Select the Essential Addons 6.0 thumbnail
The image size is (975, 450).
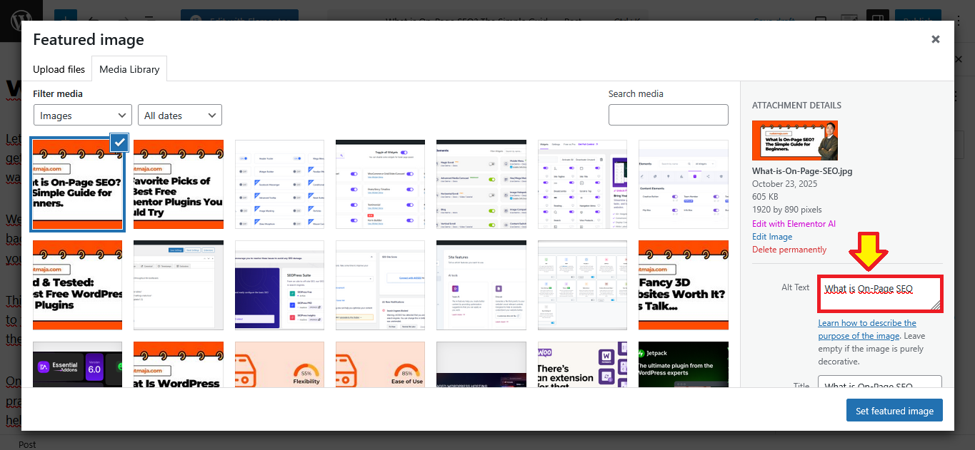(x=77, y=364)
